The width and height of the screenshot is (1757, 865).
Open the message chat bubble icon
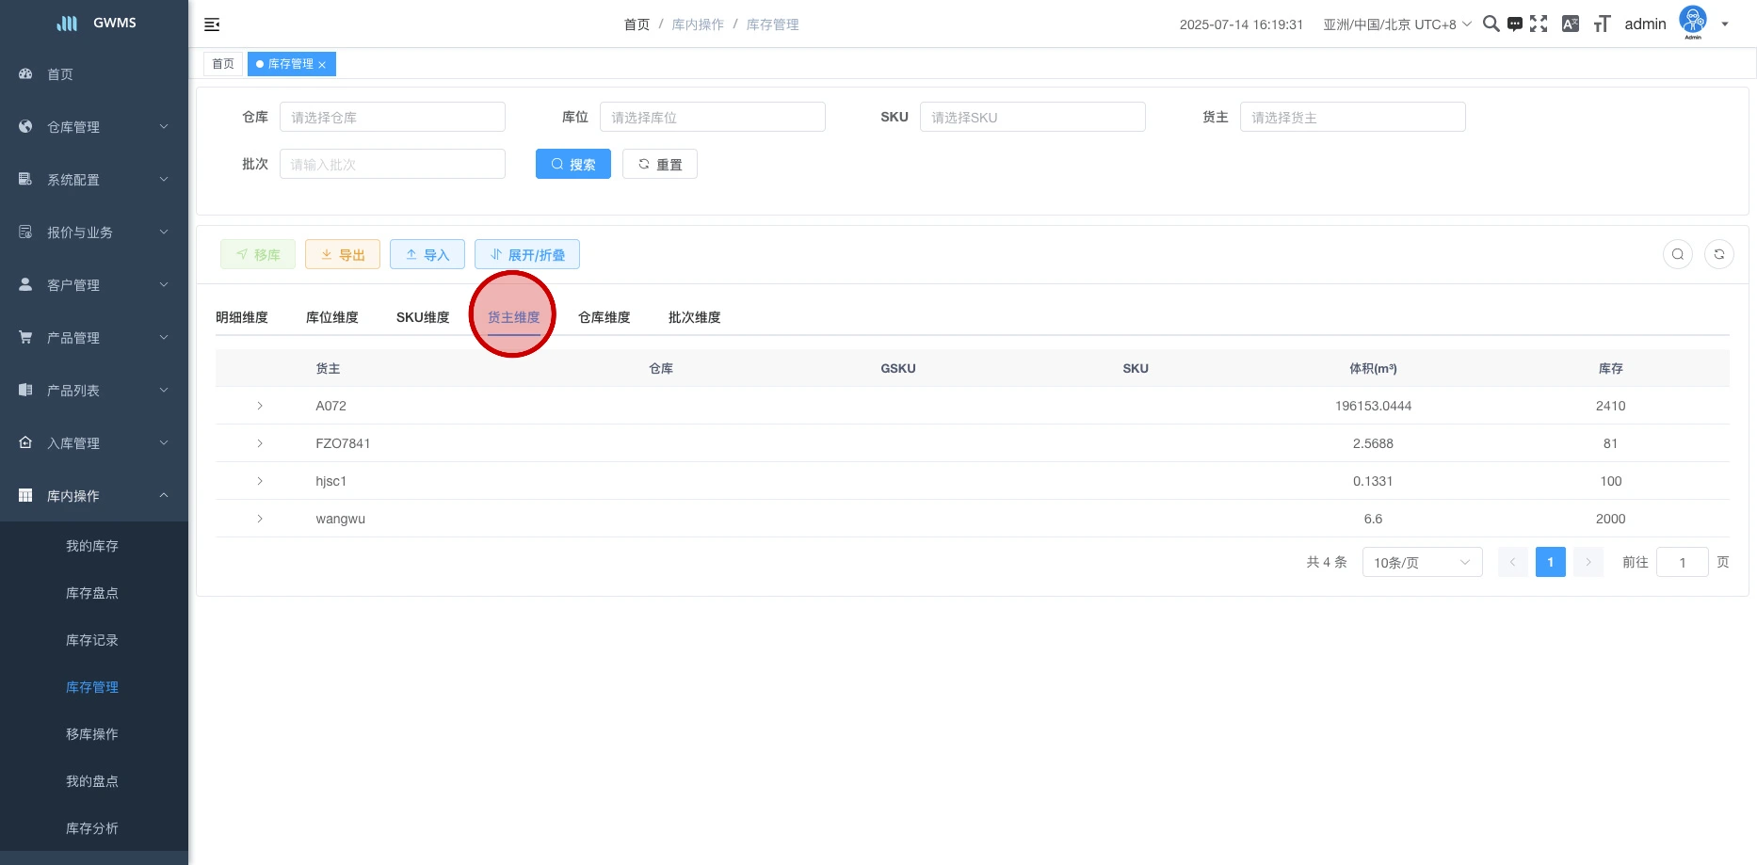pyautogui.click(x=1514, y=24)
